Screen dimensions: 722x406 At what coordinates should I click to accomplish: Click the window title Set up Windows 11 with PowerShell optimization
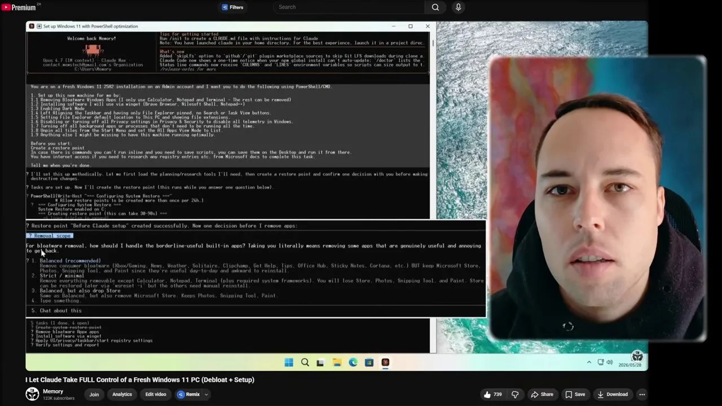pos(90,27)
